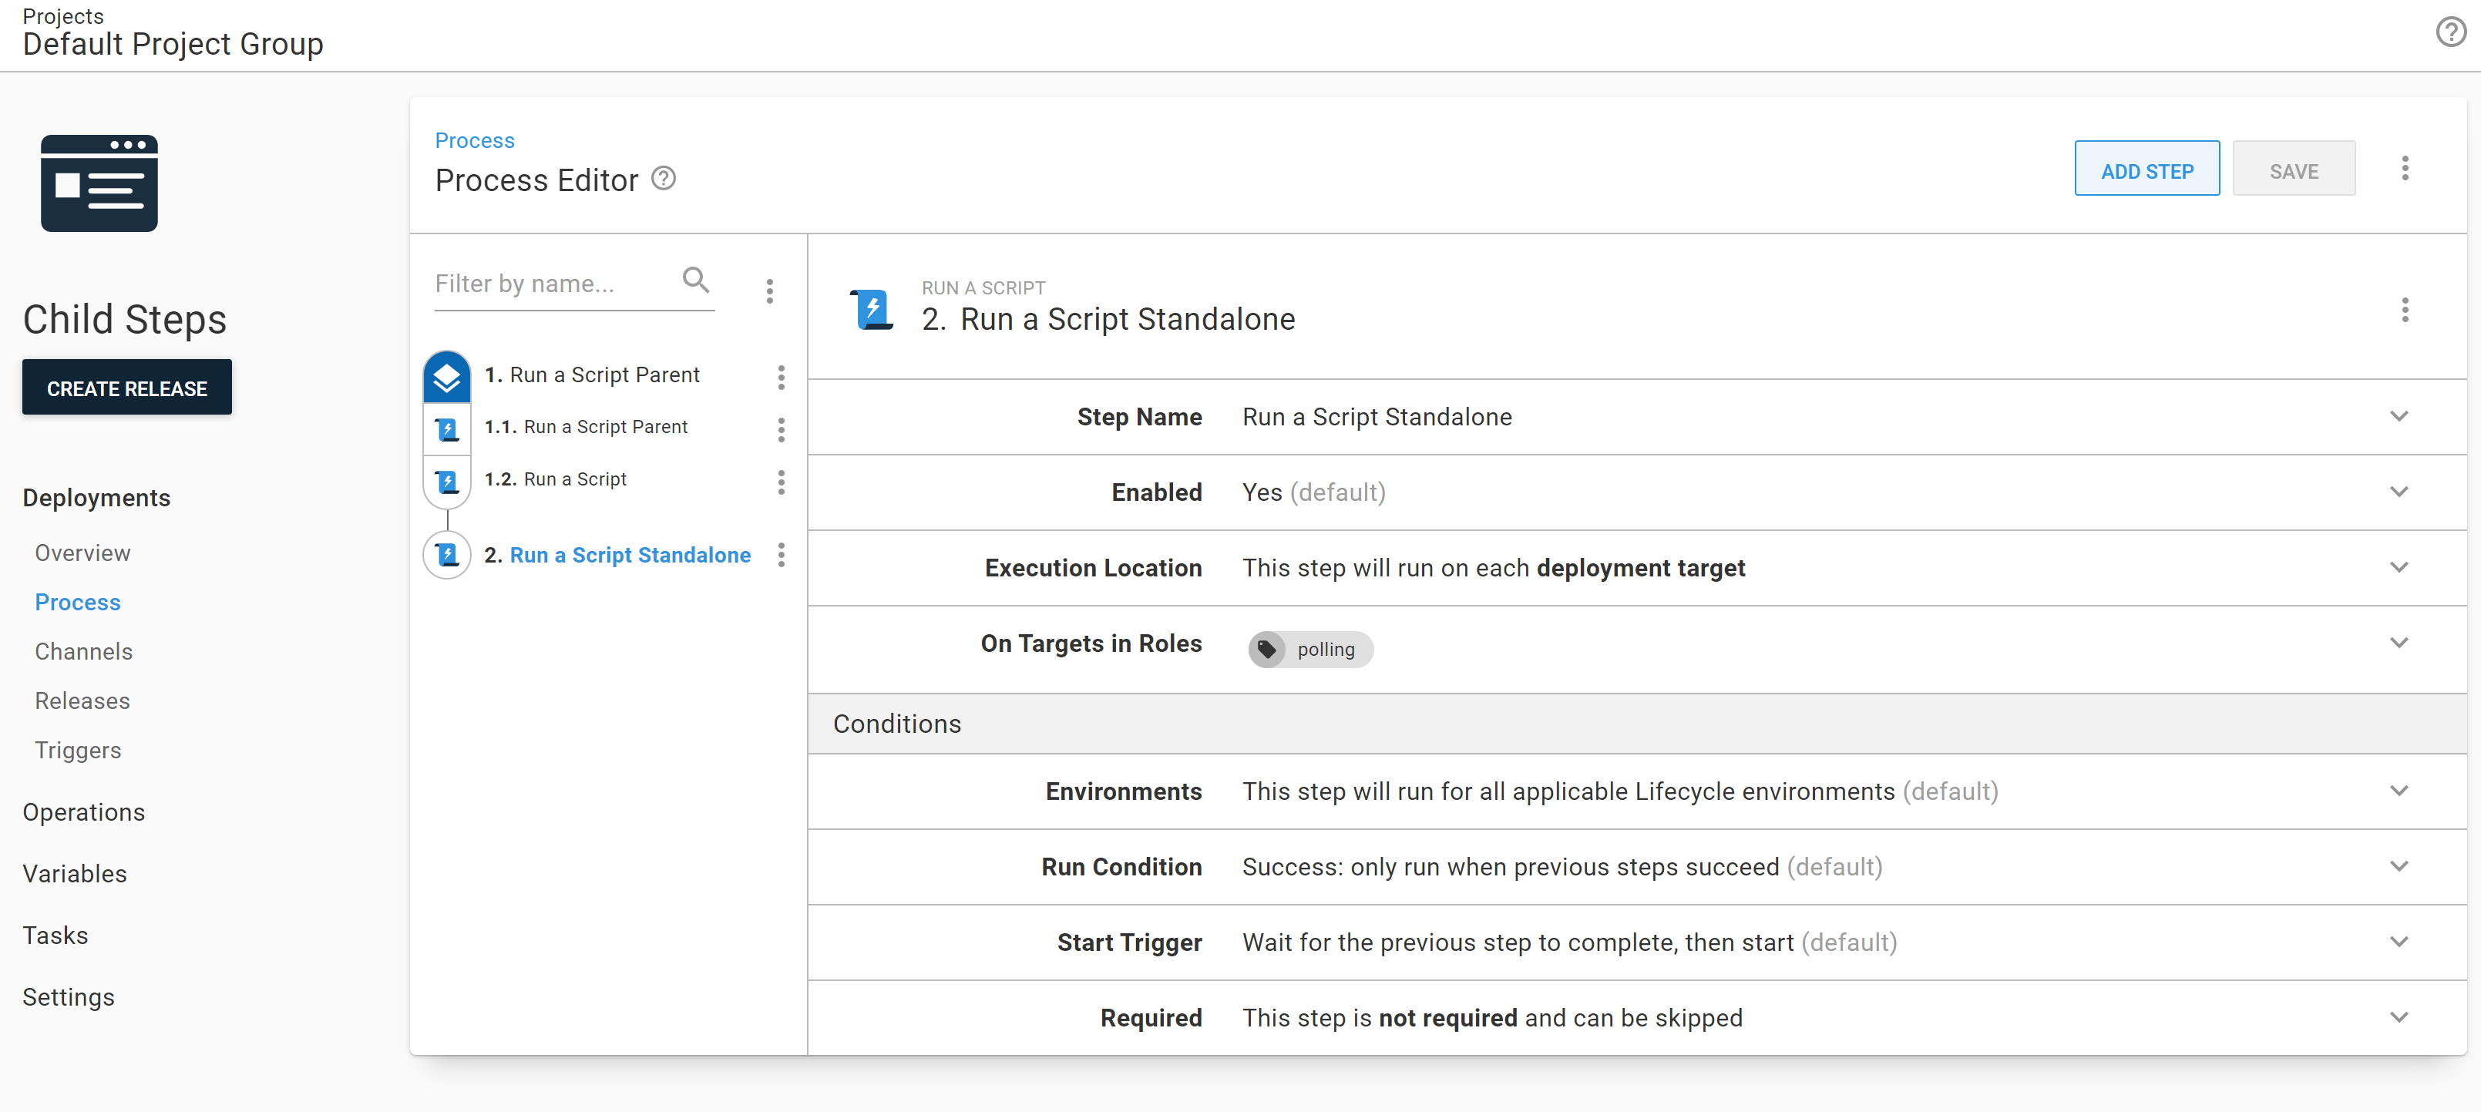Screen dimensions: 2481x1112
Task: Open the kebab menu for step 1.1
Action: click(781, 429)
